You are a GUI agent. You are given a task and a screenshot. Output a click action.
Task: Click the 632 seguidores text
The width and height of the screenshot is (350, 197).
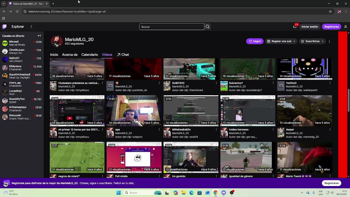(x=74, y=44)
